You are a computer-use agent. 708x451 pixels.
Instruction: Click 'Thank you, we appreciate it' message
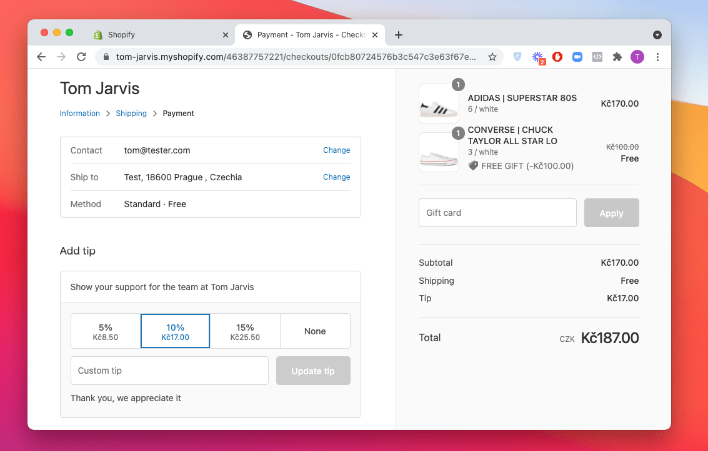pyautogui.click(x=126, y=398)
